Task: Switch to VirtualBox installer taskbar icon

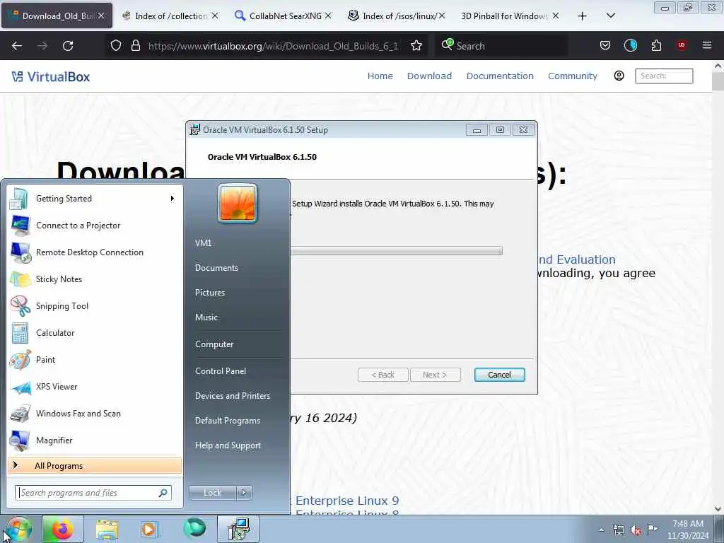Action: 238,529
